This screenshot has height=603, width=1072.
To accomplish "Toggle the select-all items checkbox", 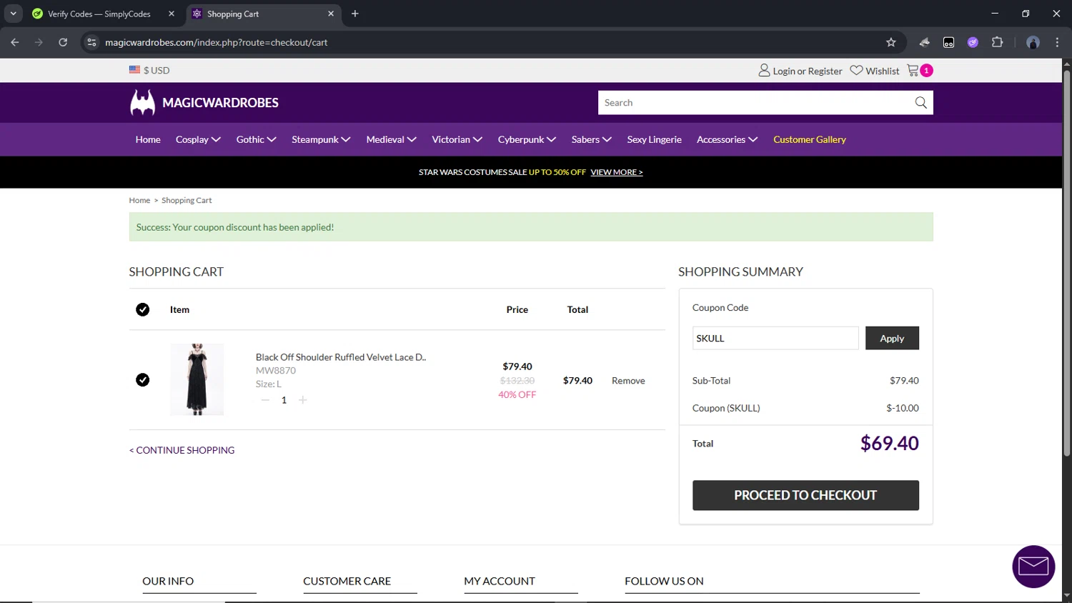I will click(142, 309).
